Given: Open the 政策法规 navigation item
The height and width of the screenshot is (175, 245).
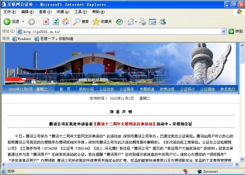Looking at the screenshot, I should point(167,89).
